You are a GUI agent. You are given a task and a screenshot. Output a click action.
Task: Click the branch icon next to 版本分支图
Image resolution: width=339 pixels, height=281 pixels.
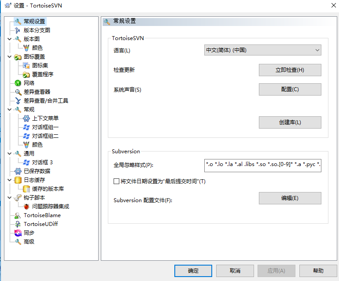coord(18,30)
